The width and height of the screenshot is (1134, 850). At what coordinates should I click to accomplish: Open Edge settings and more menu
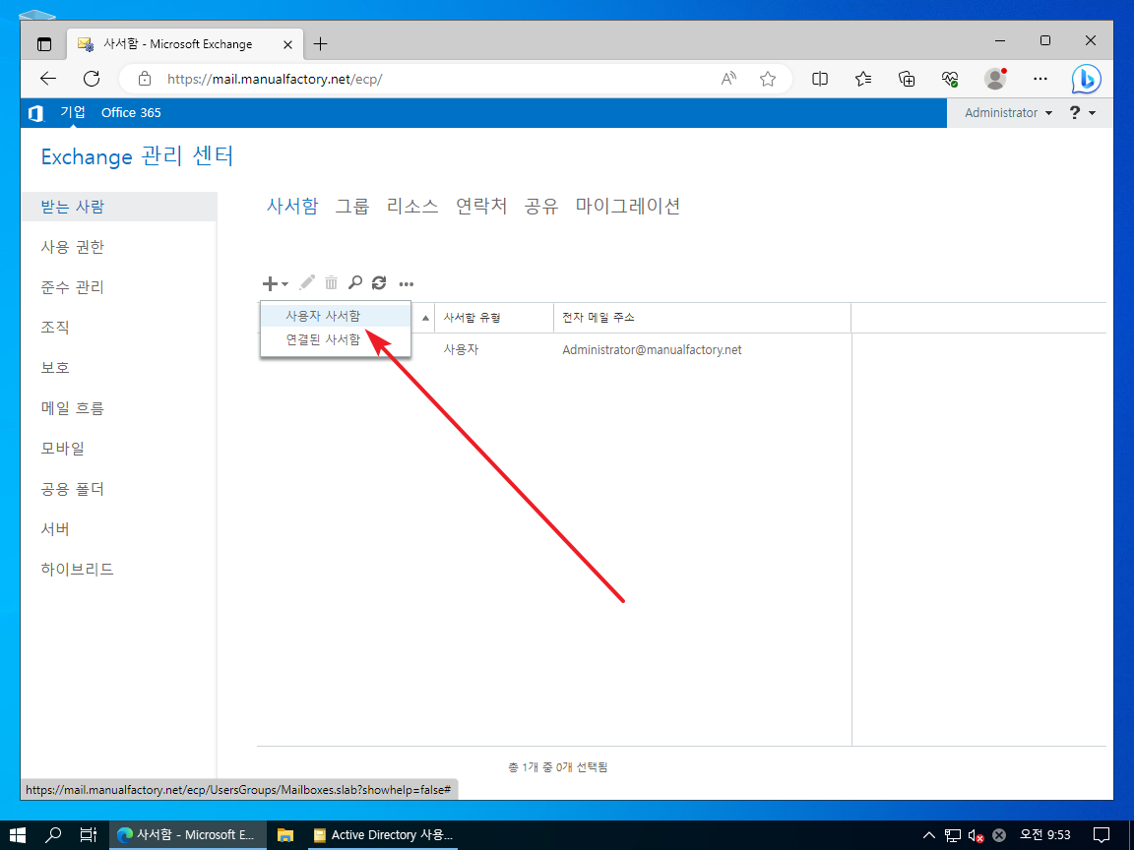[1039, 79]
